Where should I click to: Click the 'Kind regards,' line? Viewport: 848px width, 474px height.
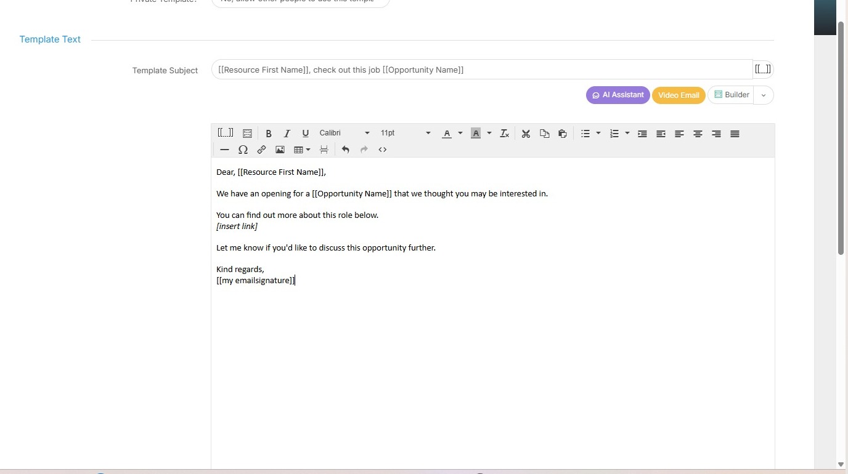240,270
